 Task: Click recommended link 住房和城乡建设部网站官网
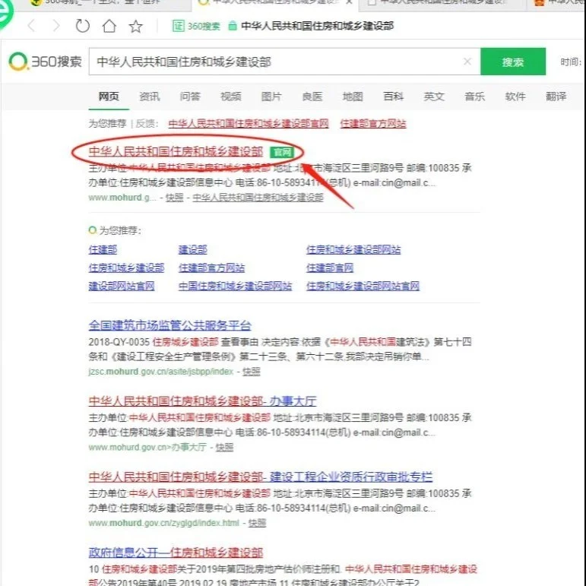[363, 286]
